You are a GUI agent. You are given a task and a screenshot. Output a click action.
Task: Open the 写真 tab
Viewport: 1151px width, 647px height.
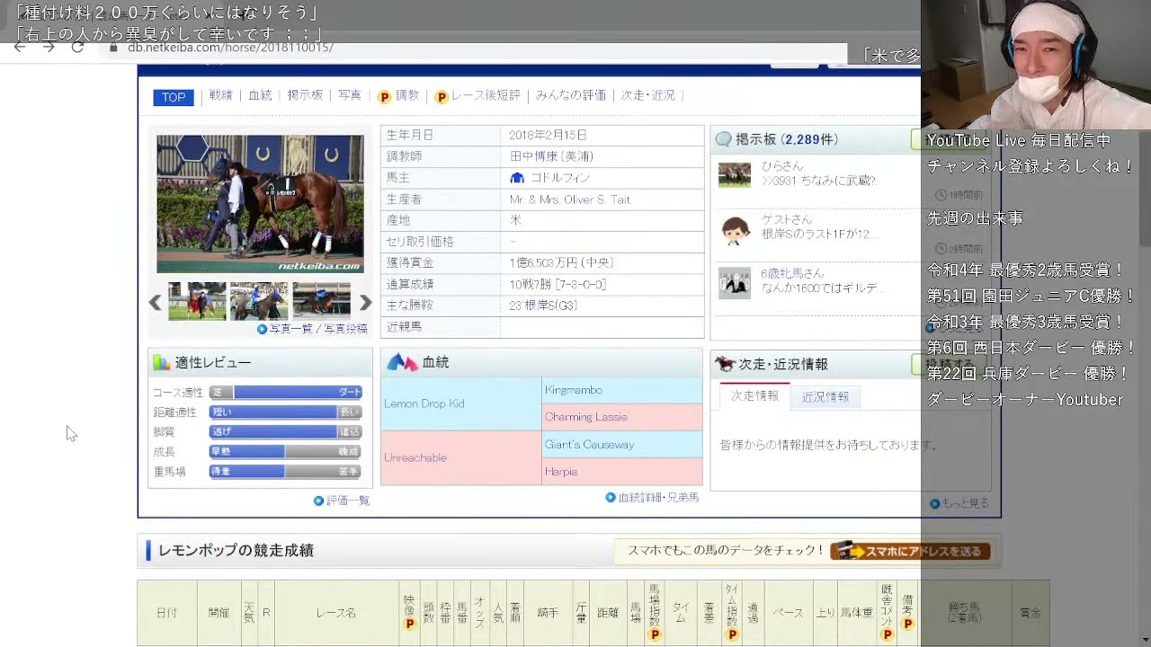point(350,95)
